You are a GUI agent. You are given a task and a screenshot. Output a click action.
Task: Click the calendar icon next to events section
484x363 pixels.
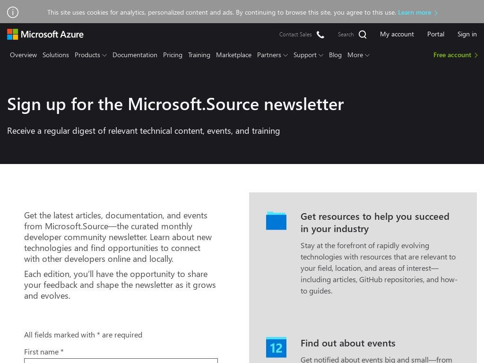coord(276,347)
